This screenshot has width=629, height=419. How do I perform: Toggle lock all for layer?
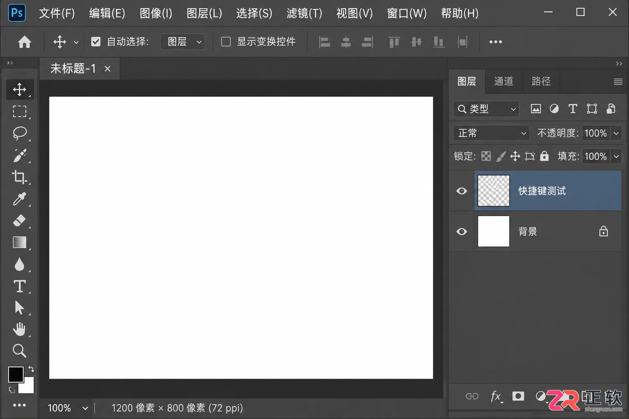[544, 156]
